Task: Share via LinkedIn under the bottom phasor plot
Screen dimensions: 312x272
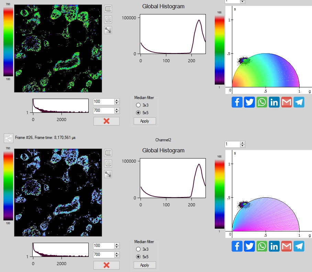Action: pos(274,246)
